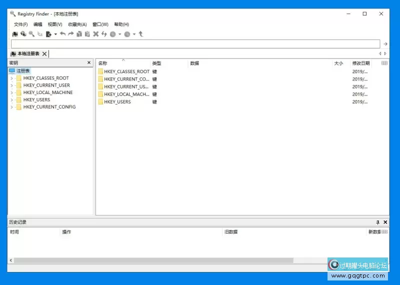400x285 pixels.
Task: Refresh the view with toolbar icon
Action: [104, 34]
